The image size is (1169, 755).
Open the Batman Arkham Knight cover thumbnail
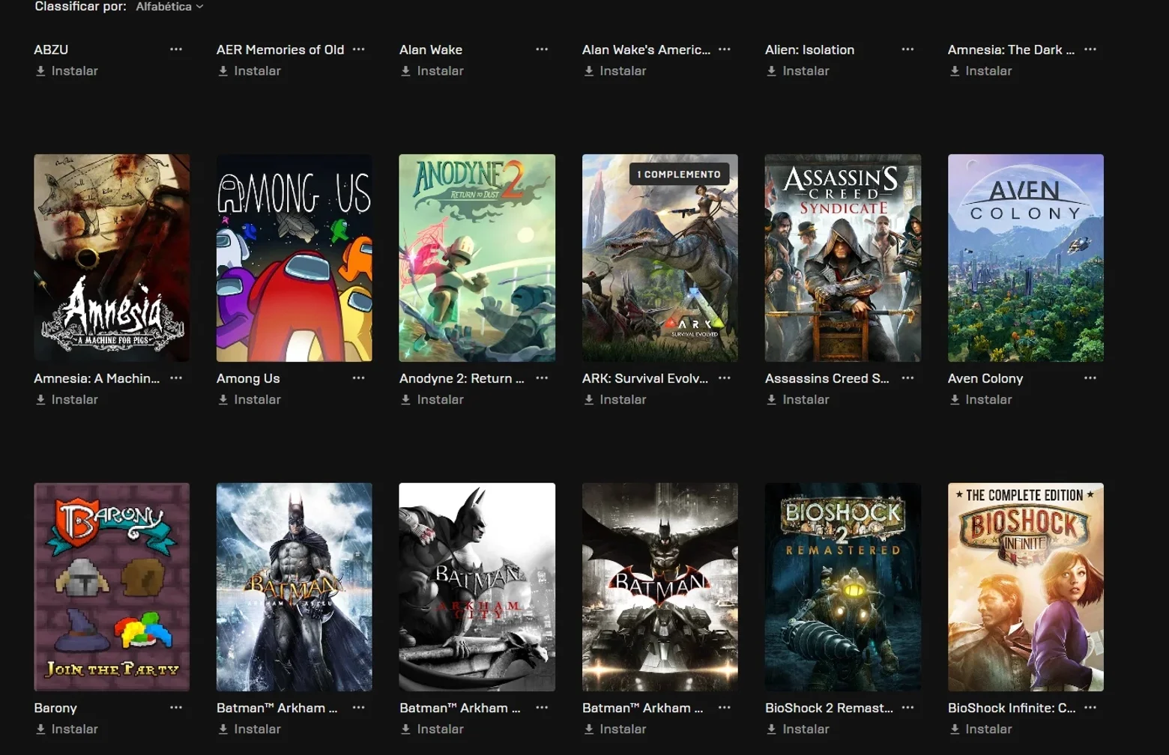[x=660, y=587]
